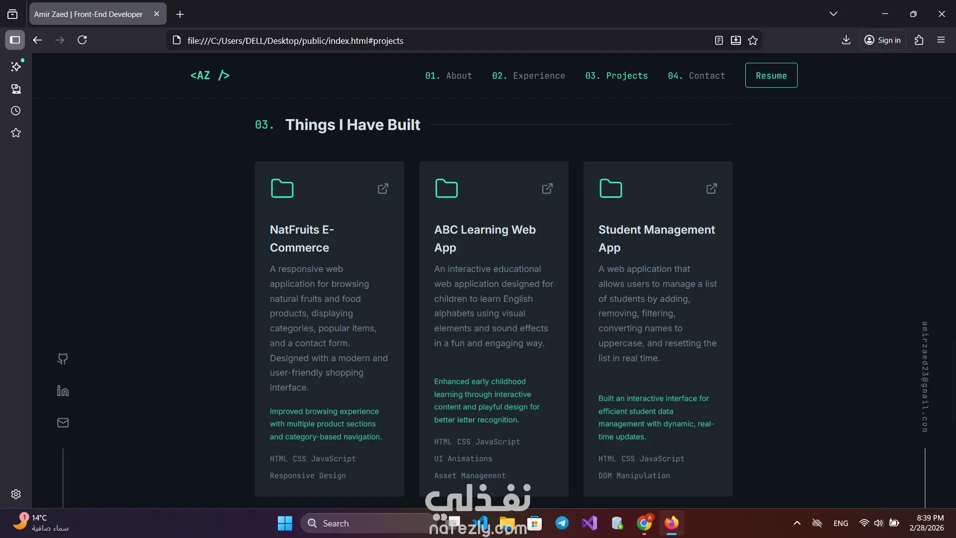Show hidden system tray icons
Viewport: 956px width, 538px height.
797,523
